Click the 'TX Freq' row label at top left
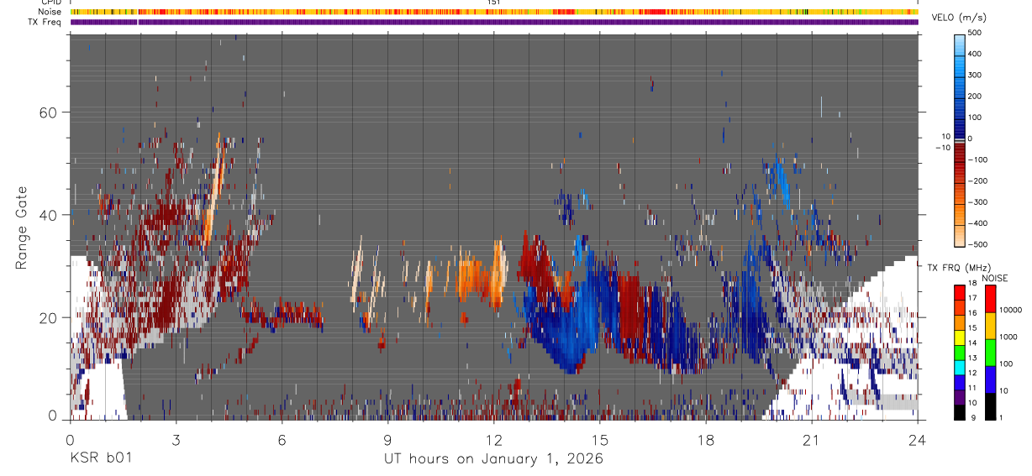This screenshot has width=1032, height=476. pyautogui.click(x=45, y=22)
